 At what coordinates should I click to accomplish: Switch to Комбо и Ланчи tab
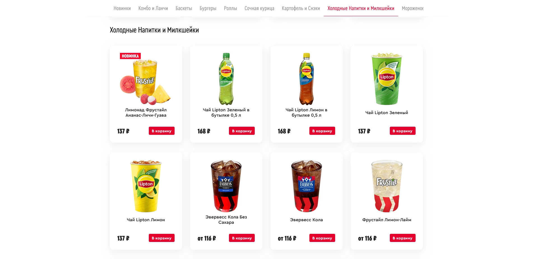pos(153,8)
